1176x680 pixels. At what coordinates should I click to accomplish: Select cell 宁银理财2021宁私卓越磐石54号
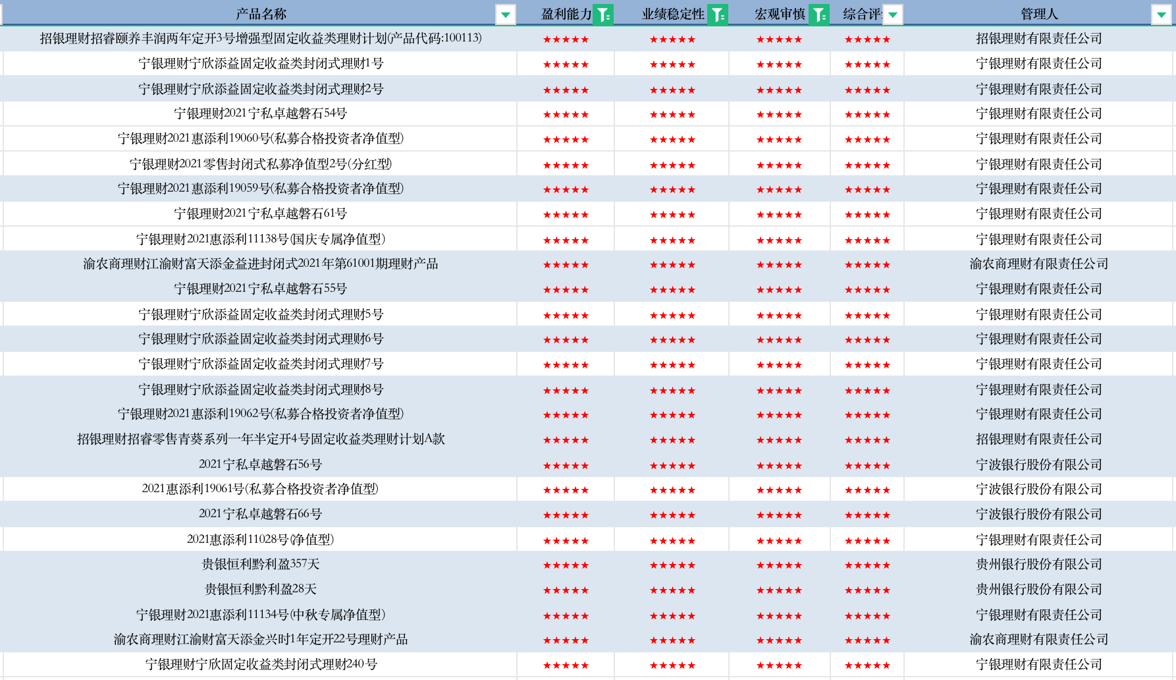point(260,113)
